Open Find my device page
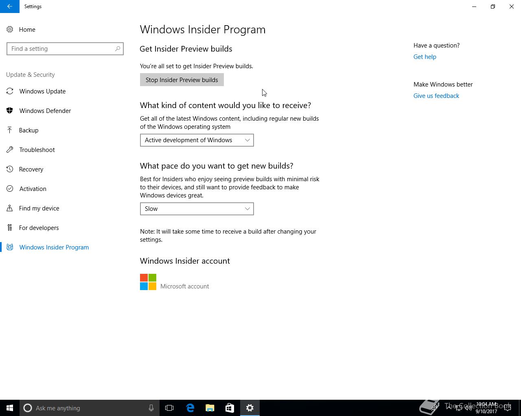Viewport: 521px width, 416px height. coord(39,208)
